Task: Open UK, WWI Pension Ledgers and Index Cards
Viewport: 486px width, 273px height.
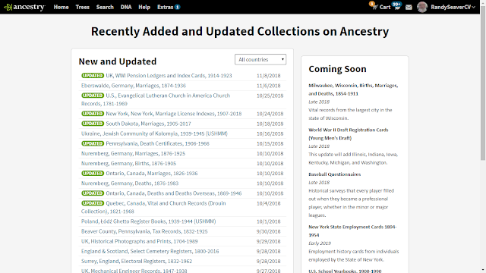Action: click(169, 76)
